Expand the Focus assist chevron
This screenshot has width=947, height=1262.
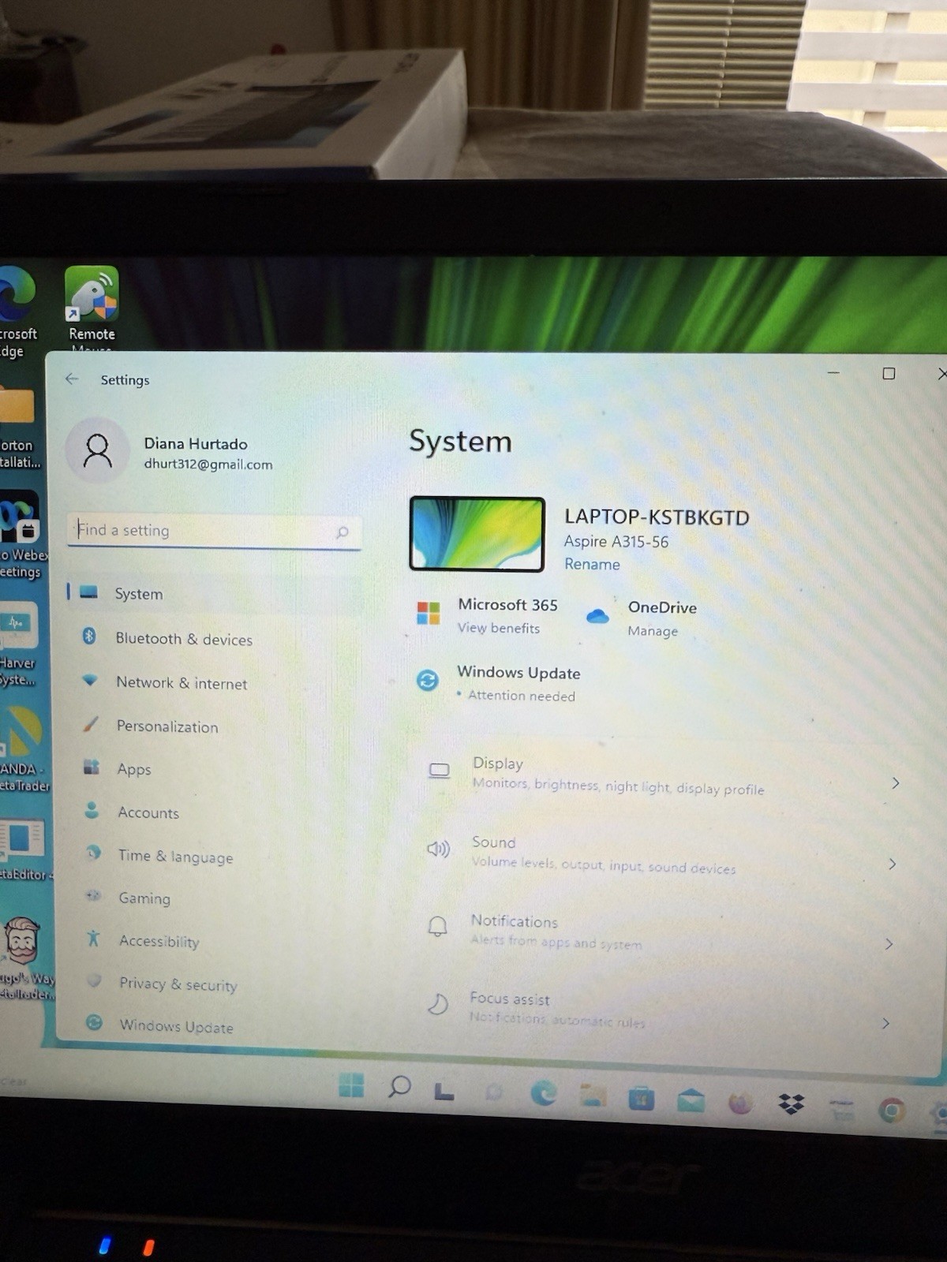(885, 1023)
